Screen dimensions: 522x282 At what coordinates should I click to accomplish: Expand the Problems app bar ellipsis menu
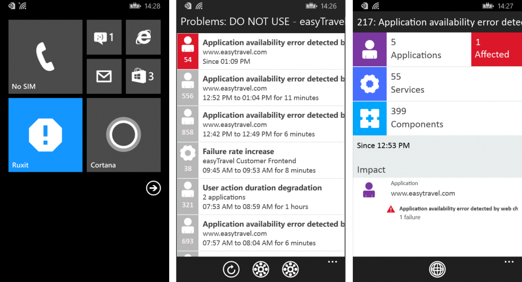tap(332, 262)
